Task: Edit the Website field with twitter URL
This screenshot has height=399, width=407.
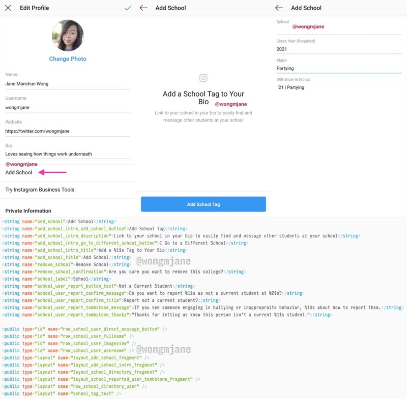Action: [68, 131]
